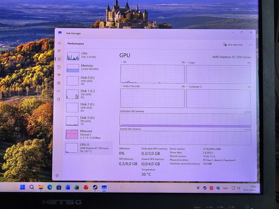Click the AMD Radeon R7 200 Series title

(x=231, y=57)
